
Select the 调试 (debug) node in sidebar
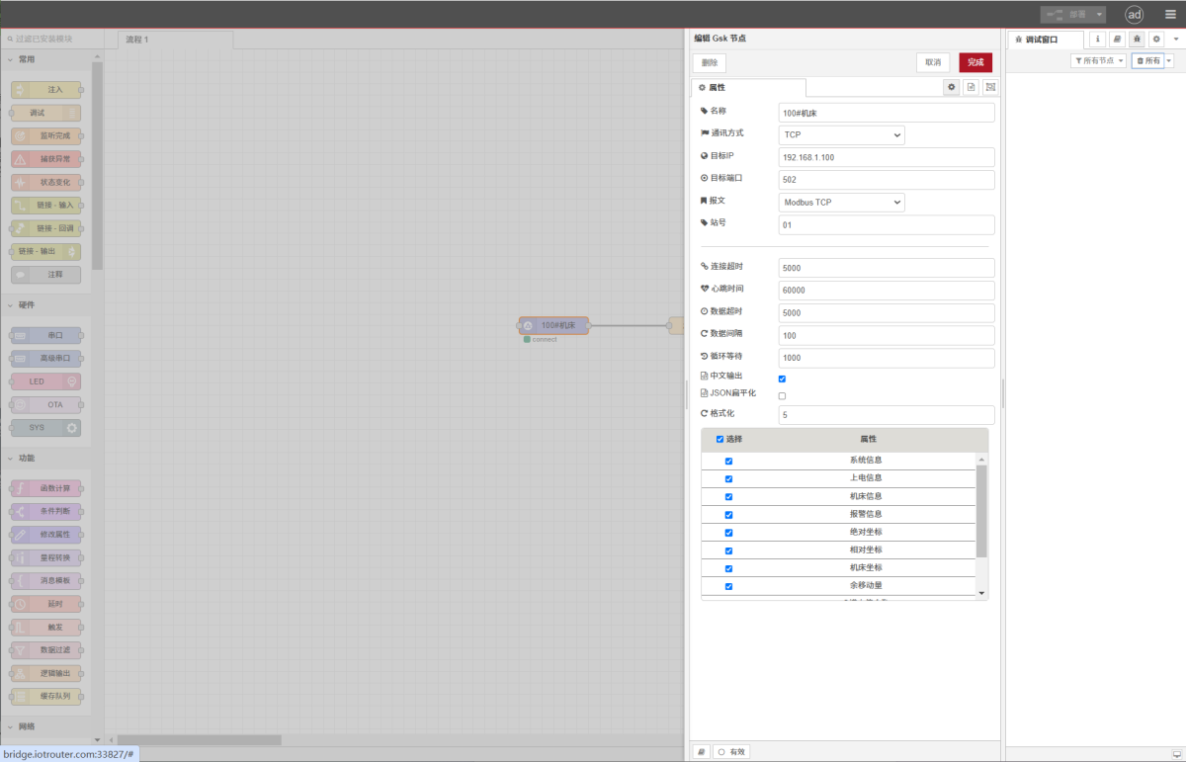(x=47, y=112)
